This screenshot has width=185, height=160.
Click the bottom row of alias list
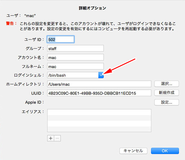[99, 129]
